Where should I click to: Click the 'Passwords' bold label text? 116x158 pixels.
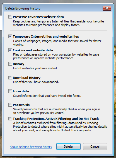click(x=21, y=105)
